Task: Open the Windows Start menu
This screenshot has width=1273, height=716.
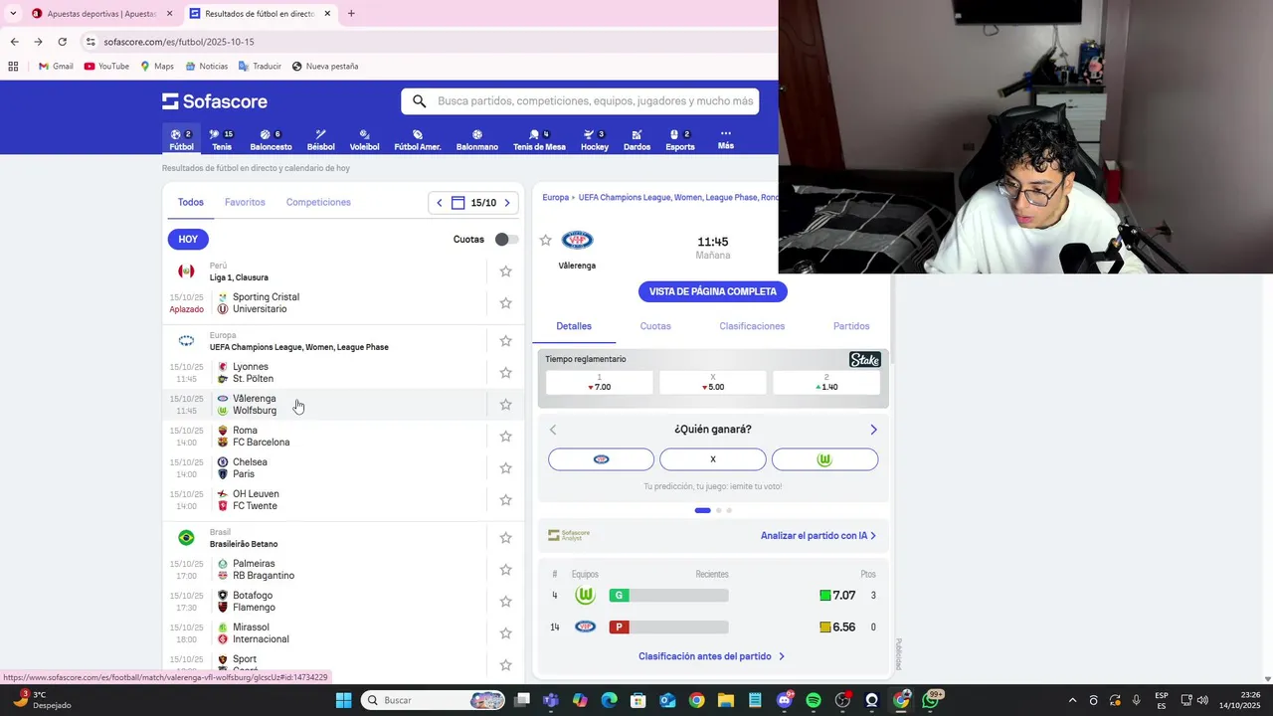Action: [x=343, y=700]
